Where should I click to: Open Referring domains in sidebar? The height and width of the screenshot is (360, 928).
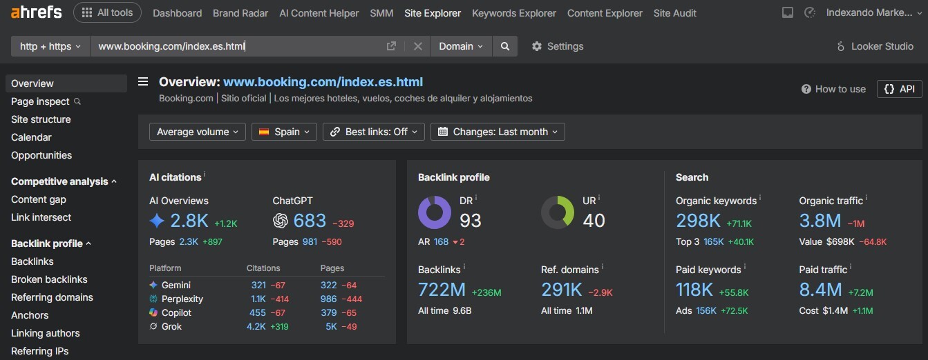tap(52, 297)
